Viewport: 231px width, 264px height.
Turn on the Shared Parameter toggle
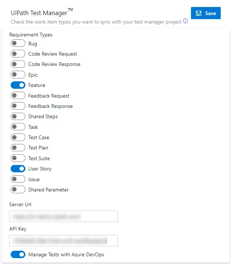(x=18, y=190)
